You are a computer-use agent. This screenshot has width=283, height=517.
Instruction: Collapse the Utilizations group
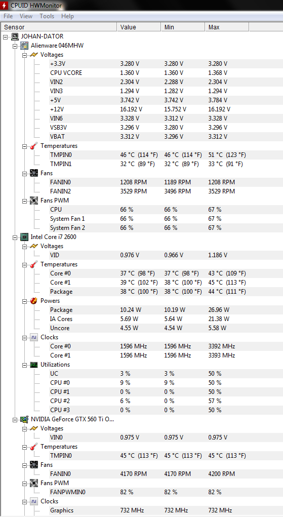click(x=25, y=365)
